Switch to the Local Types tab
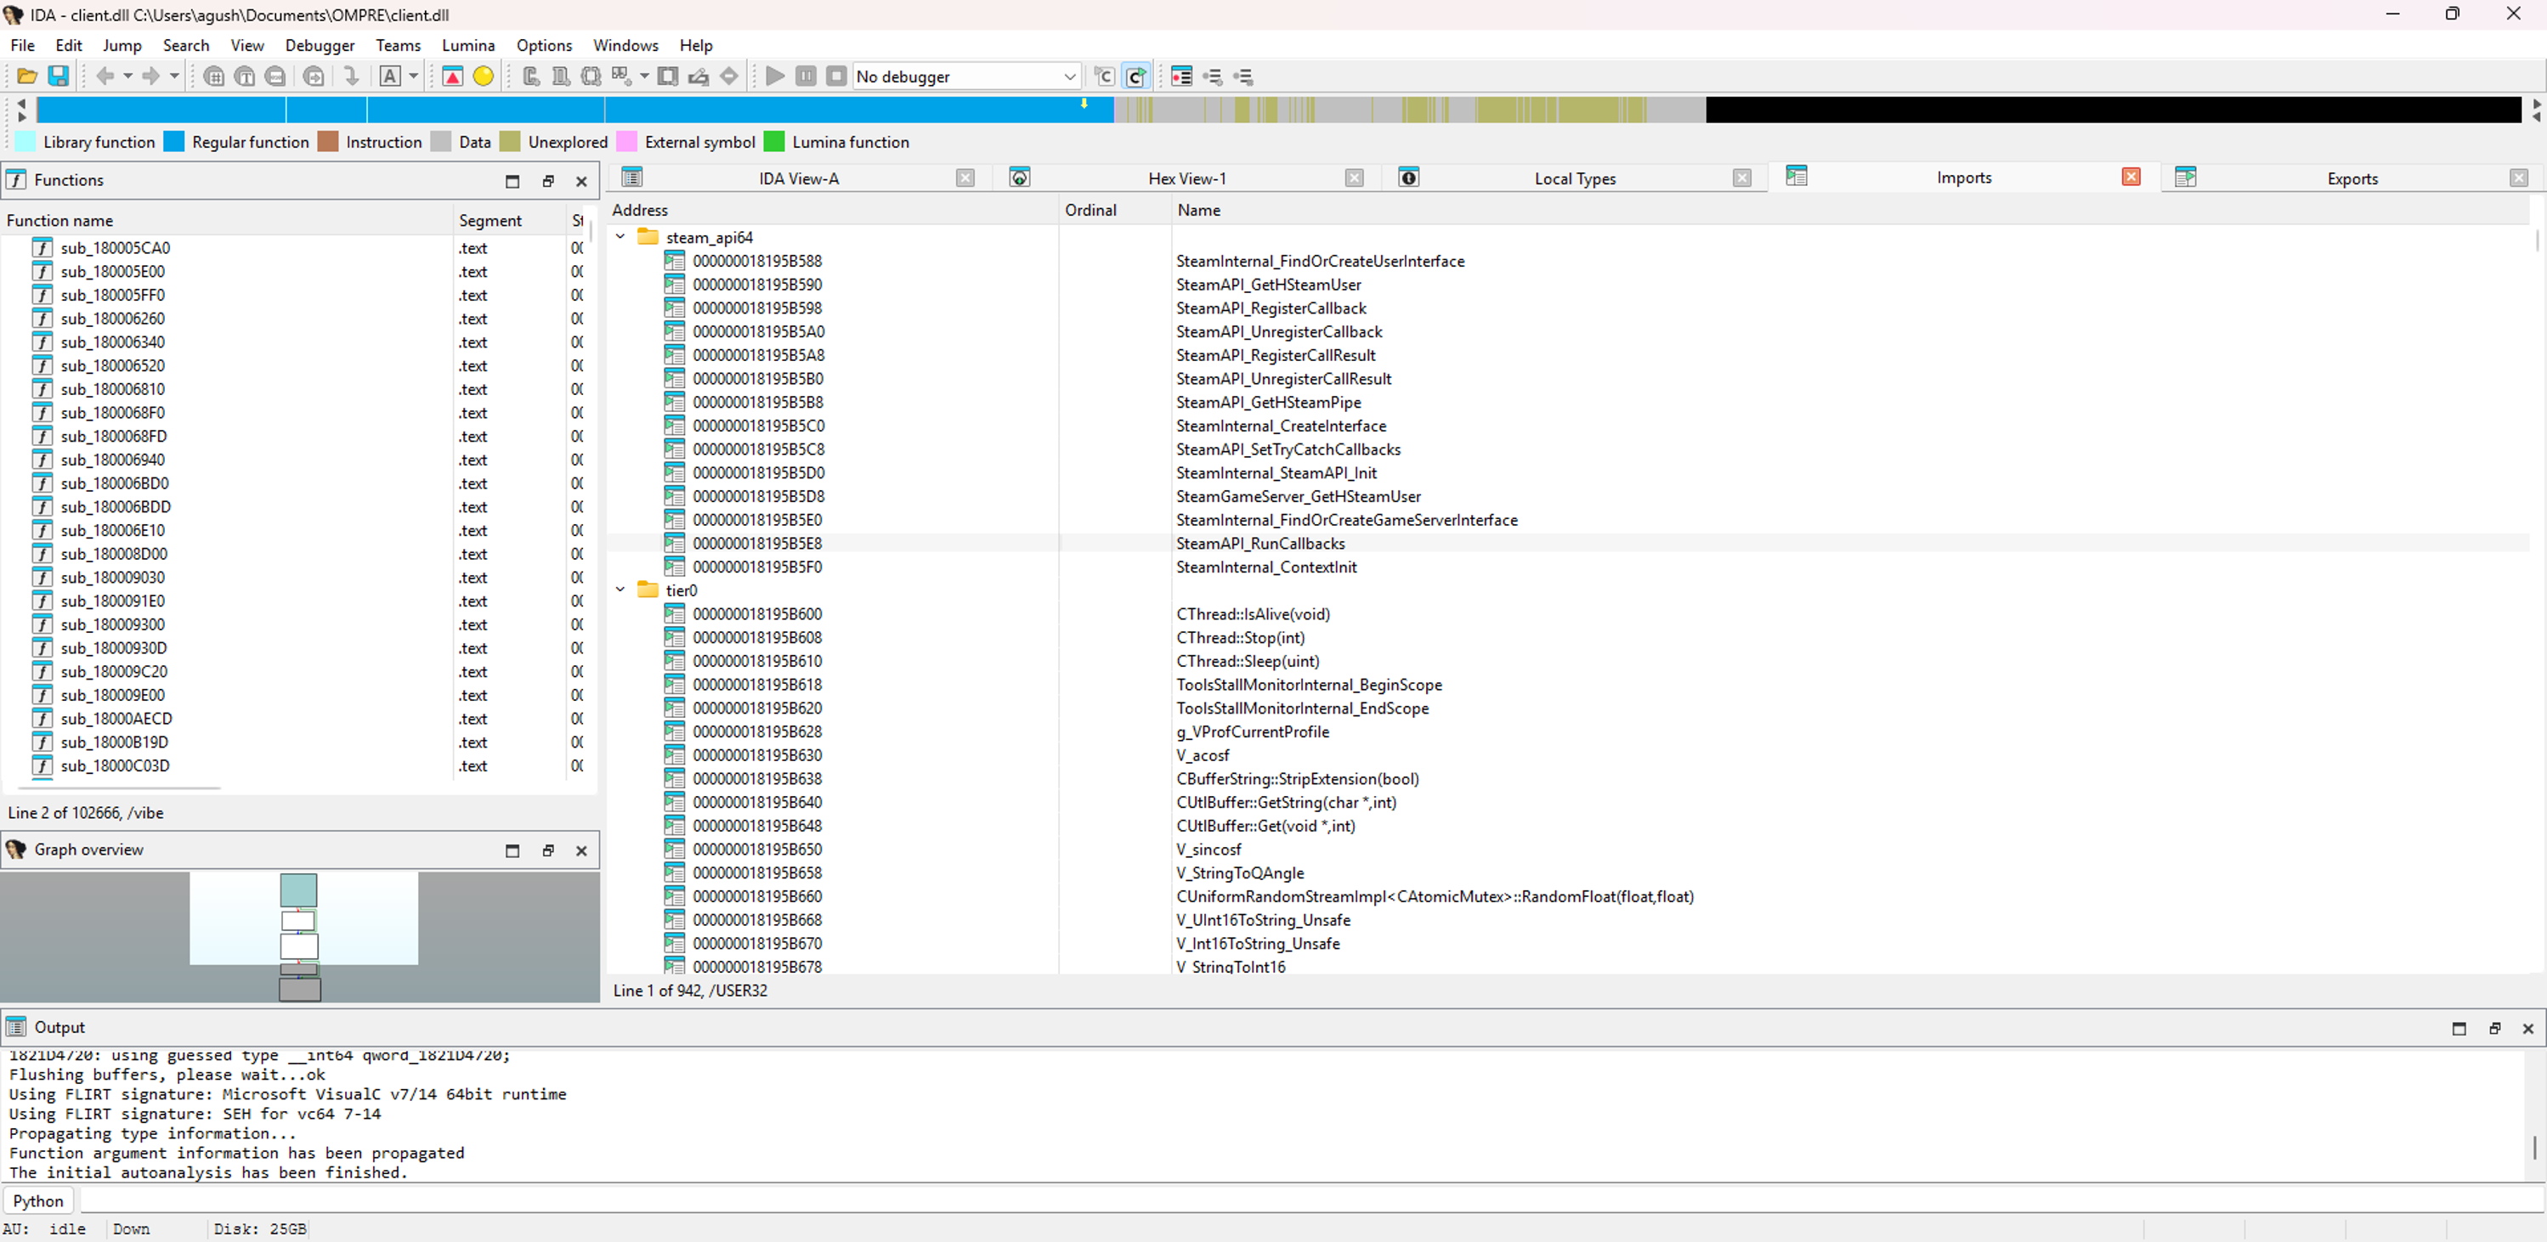This screenshot has width=2547, height=1242. pos(1574,179)
